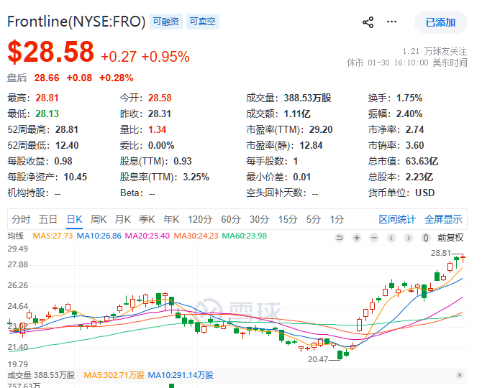Open the 五日 chart view
The height and width of the screenshot is (388, 482).
[x=48, y=219]
